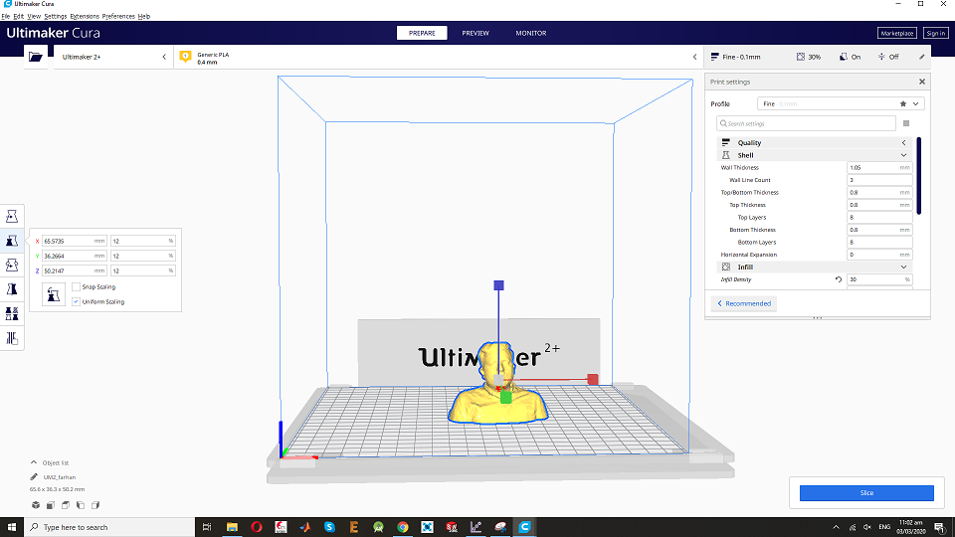Click the Windows taskbar search box

click(x=109, y=527)
